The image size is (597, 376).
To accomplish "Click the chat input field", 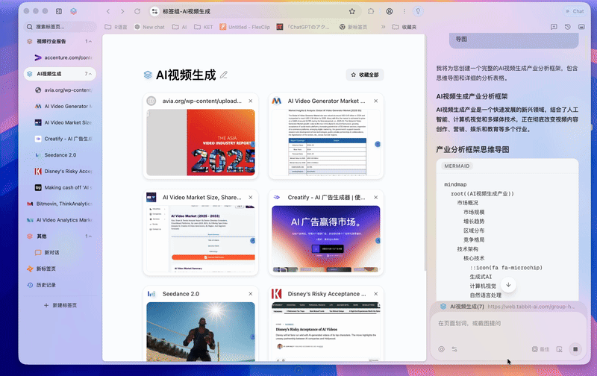I will click(508, 324).
